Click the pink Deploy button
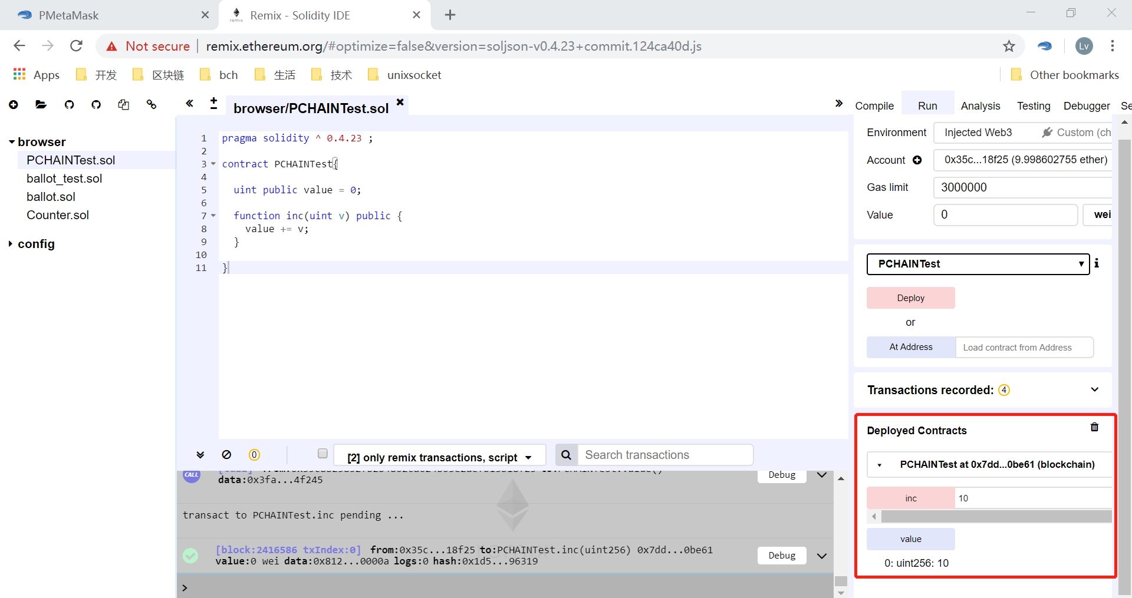The height and width of the screenshot is (598, 1132). (910, 298)
